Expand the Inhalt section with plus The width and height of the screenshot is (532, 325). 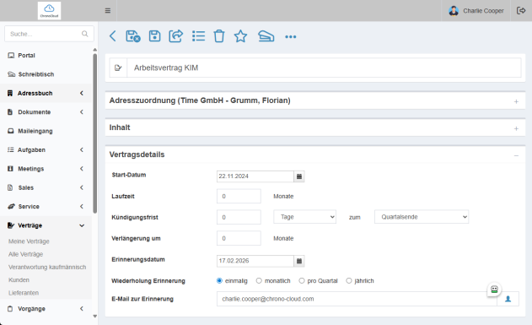pyautogui.click(x=516, y=128)
